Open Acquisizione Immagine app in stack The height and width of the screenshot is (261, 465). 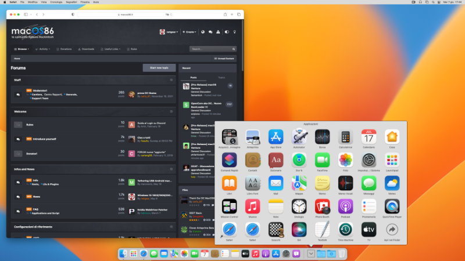[x=229, y=137]
